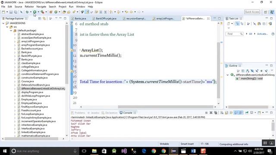276x155 pixels.
Task: Close the differenceBetween editor tab
Action: coord(208,19)
